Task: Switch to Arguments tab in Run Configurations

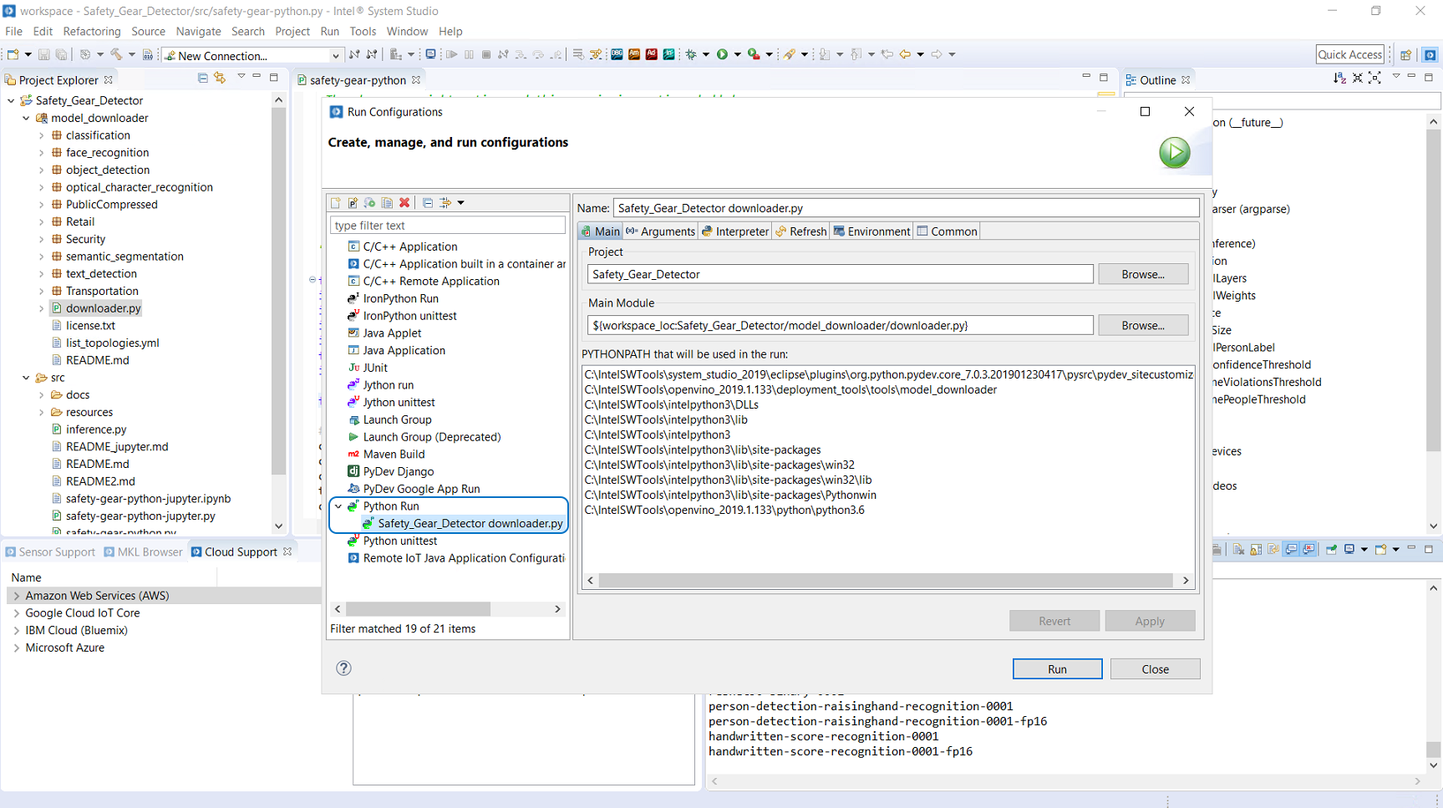Action: 660,231
